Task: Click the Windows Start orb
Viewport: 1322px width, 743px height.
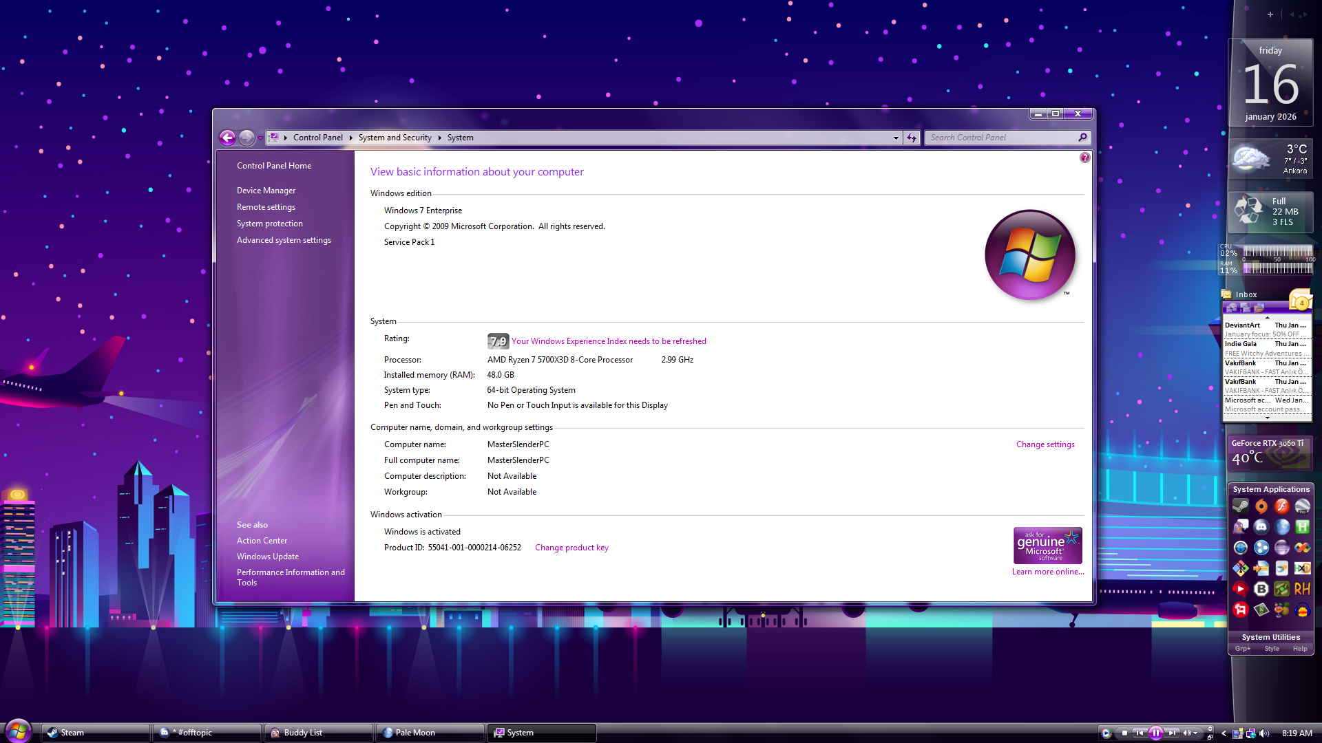Action: [x=19, y=731]
